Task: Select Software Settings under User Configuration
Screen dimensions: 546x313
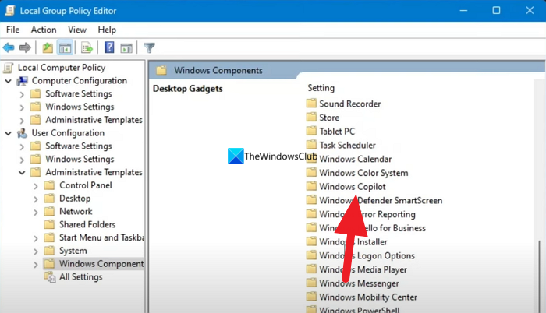Action: 79,146
